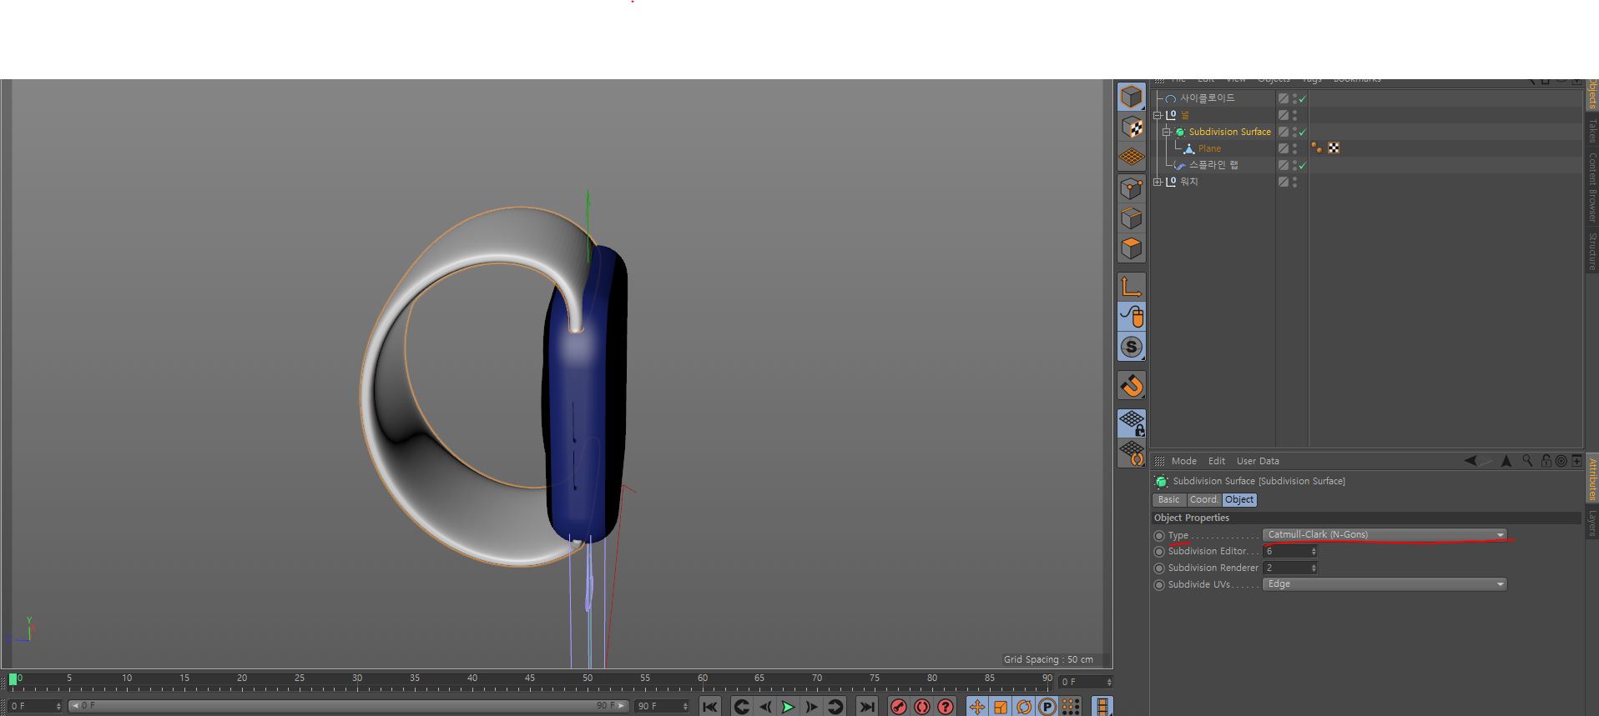Screen dimensions: 1599x716
Task: Step to the previous frame
Action: [x=764, y=707]
